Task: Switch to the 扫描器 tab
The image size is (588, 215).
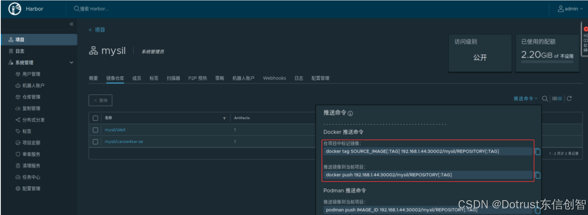Action: coord(173,78)
